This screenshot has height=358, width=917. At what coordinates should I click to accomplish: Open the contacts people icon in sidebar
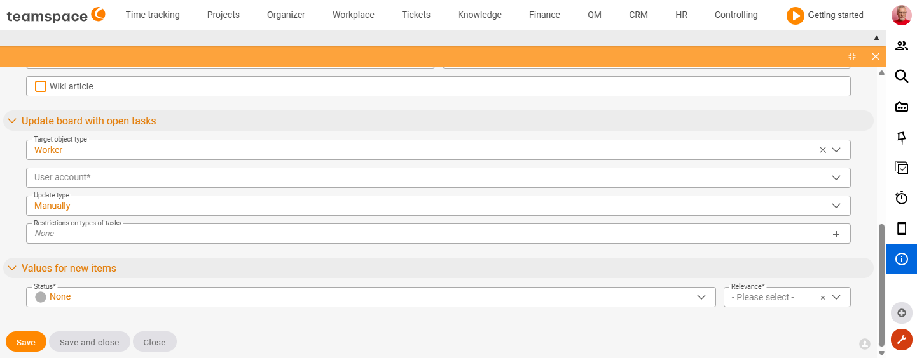click(x=901, y=46)
